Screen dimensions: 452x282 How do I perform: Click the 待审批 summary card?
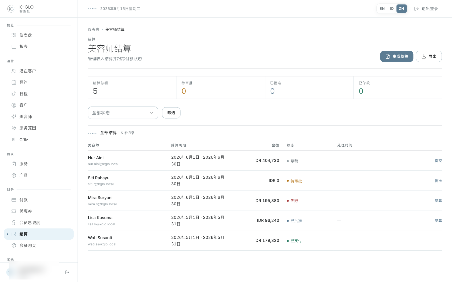click(x=220, y=88)
